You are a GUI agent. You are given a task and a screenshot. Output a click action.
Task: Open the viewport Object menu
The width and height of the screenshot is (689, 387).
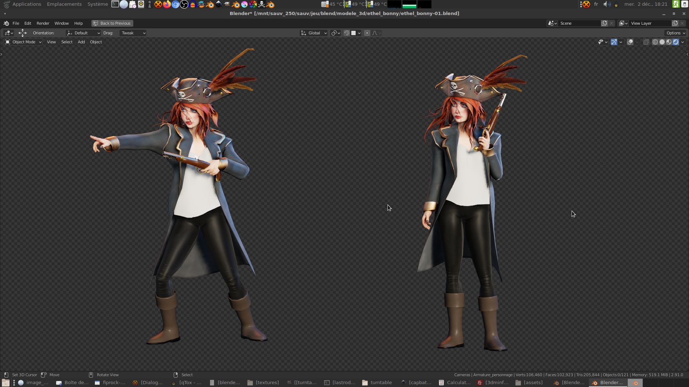click(x=96, y=42)
